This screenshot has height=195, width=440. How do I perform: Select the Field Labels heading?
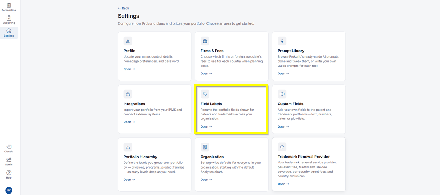tap(211, 104)
